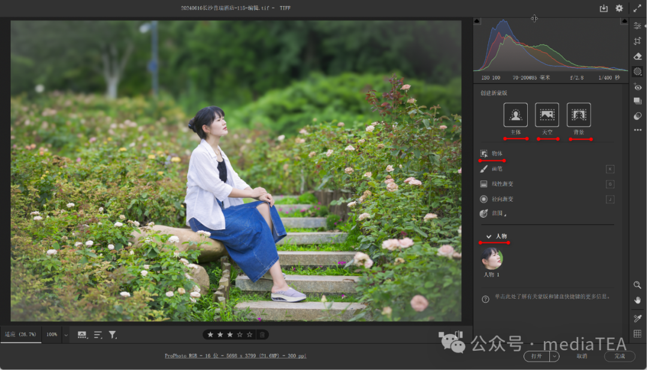The image size is (647, 370).
Task: Select 适应 (26.7%) fit zoom
Action: 20,335
